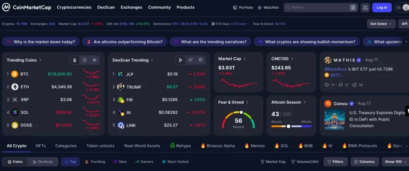409x171 pixels.
Task: Open Show 100 rows dropdown
Action: [395, 161]
